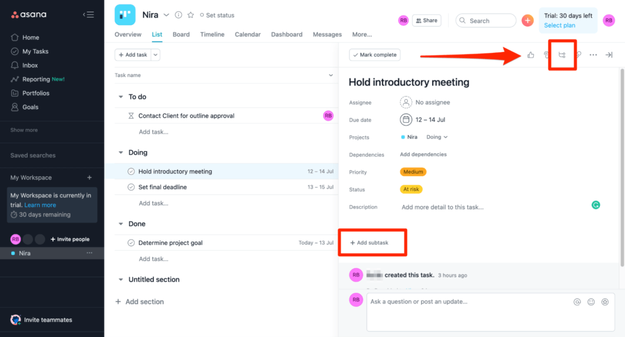Open the Learn more trial link
This screenshot has height=337, width=625.
[40, 205]
